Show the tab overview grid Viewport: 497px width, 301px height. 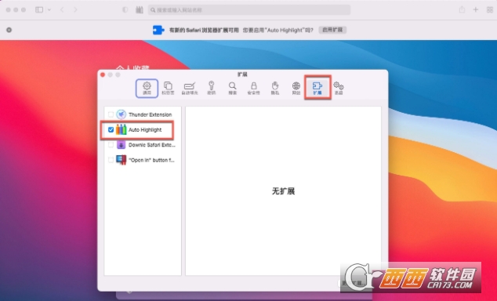[490, 10]
